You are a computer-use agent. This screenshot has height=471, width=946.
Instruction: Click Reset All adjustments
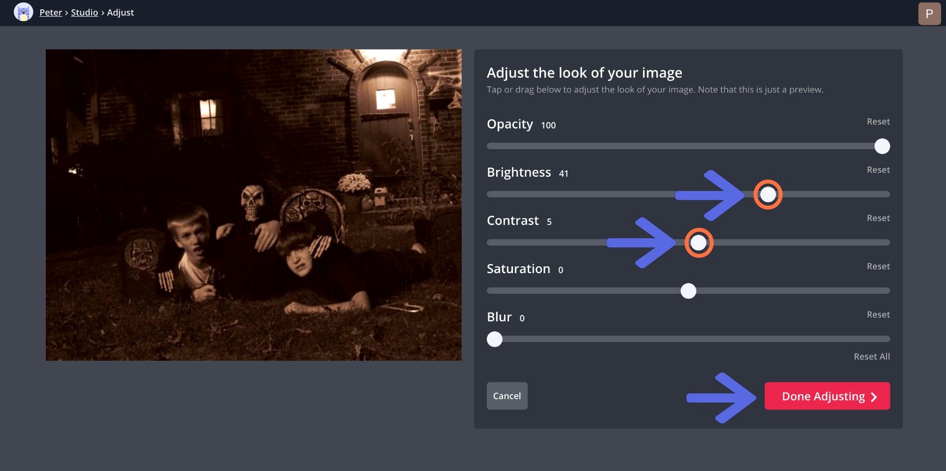point(871,356)
